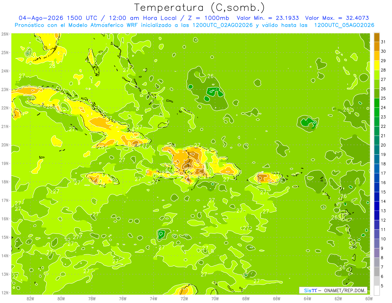Click the legend number 22
Screen dimensions: 392x303
[x=384, y=126]
